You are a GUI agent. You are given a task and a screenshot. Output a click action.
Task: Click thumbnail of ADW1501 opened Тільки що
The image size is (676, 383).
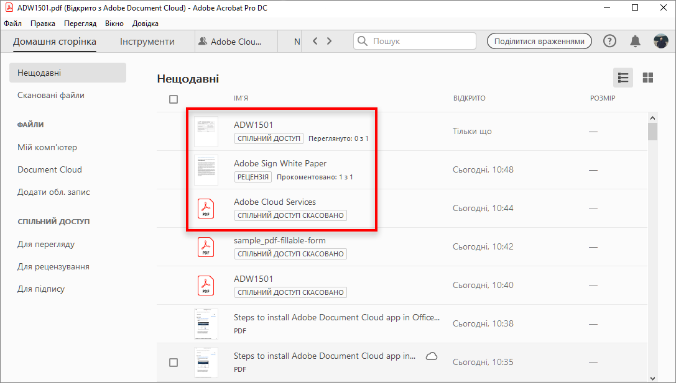(x=206, y=131)
